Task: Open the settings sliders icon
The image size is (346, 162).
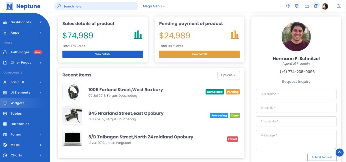Action: [x=339, y=6]
